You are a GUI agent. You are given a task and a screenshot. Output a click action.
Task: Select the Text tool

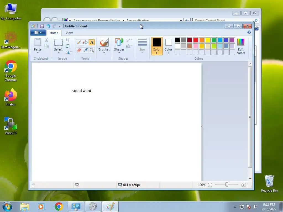[x=92, y=42]
